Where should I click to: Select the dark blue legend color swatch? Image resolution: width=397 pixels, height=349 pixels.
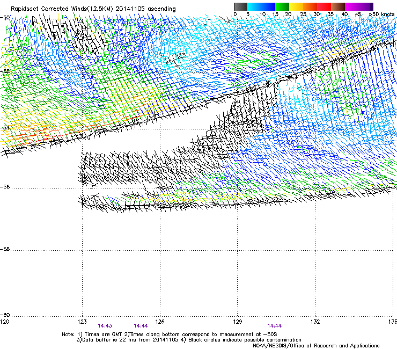pyautogui.click(x=268, y=6)
